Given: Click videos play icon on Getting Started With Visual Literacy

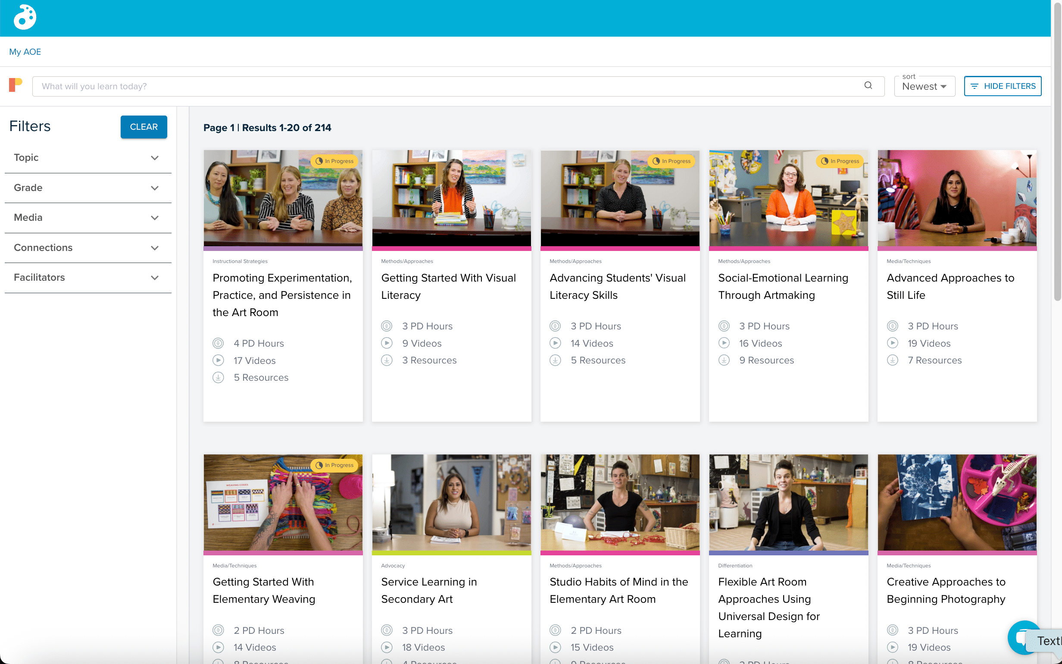Looking at the screenshot, I should click(386, 343).
